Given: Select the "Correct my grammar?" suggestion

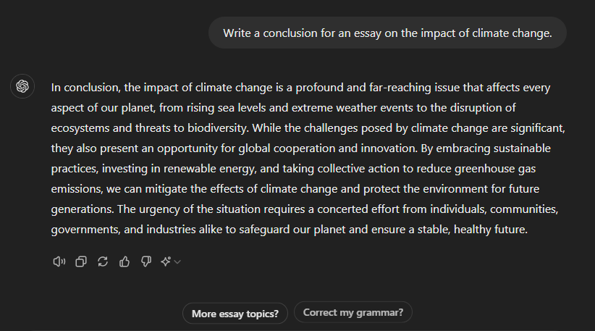Looking at the screenshot, I should pyautogui.click(x=353, y=313).
